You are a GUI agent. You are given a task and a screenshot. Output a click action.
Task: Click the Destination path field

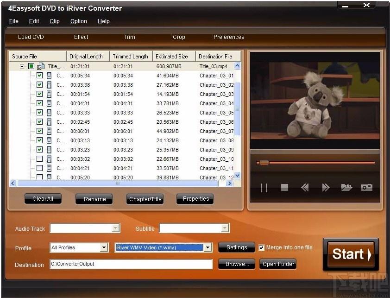pos(131,264)
